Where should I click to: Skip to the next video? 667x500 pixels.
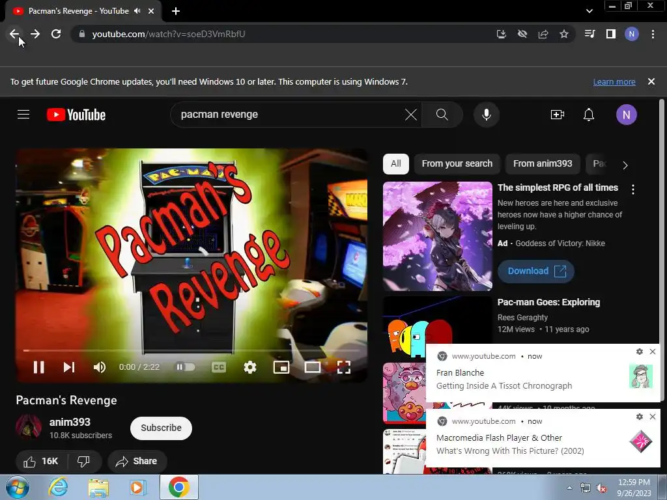click(x=69, y=367)
